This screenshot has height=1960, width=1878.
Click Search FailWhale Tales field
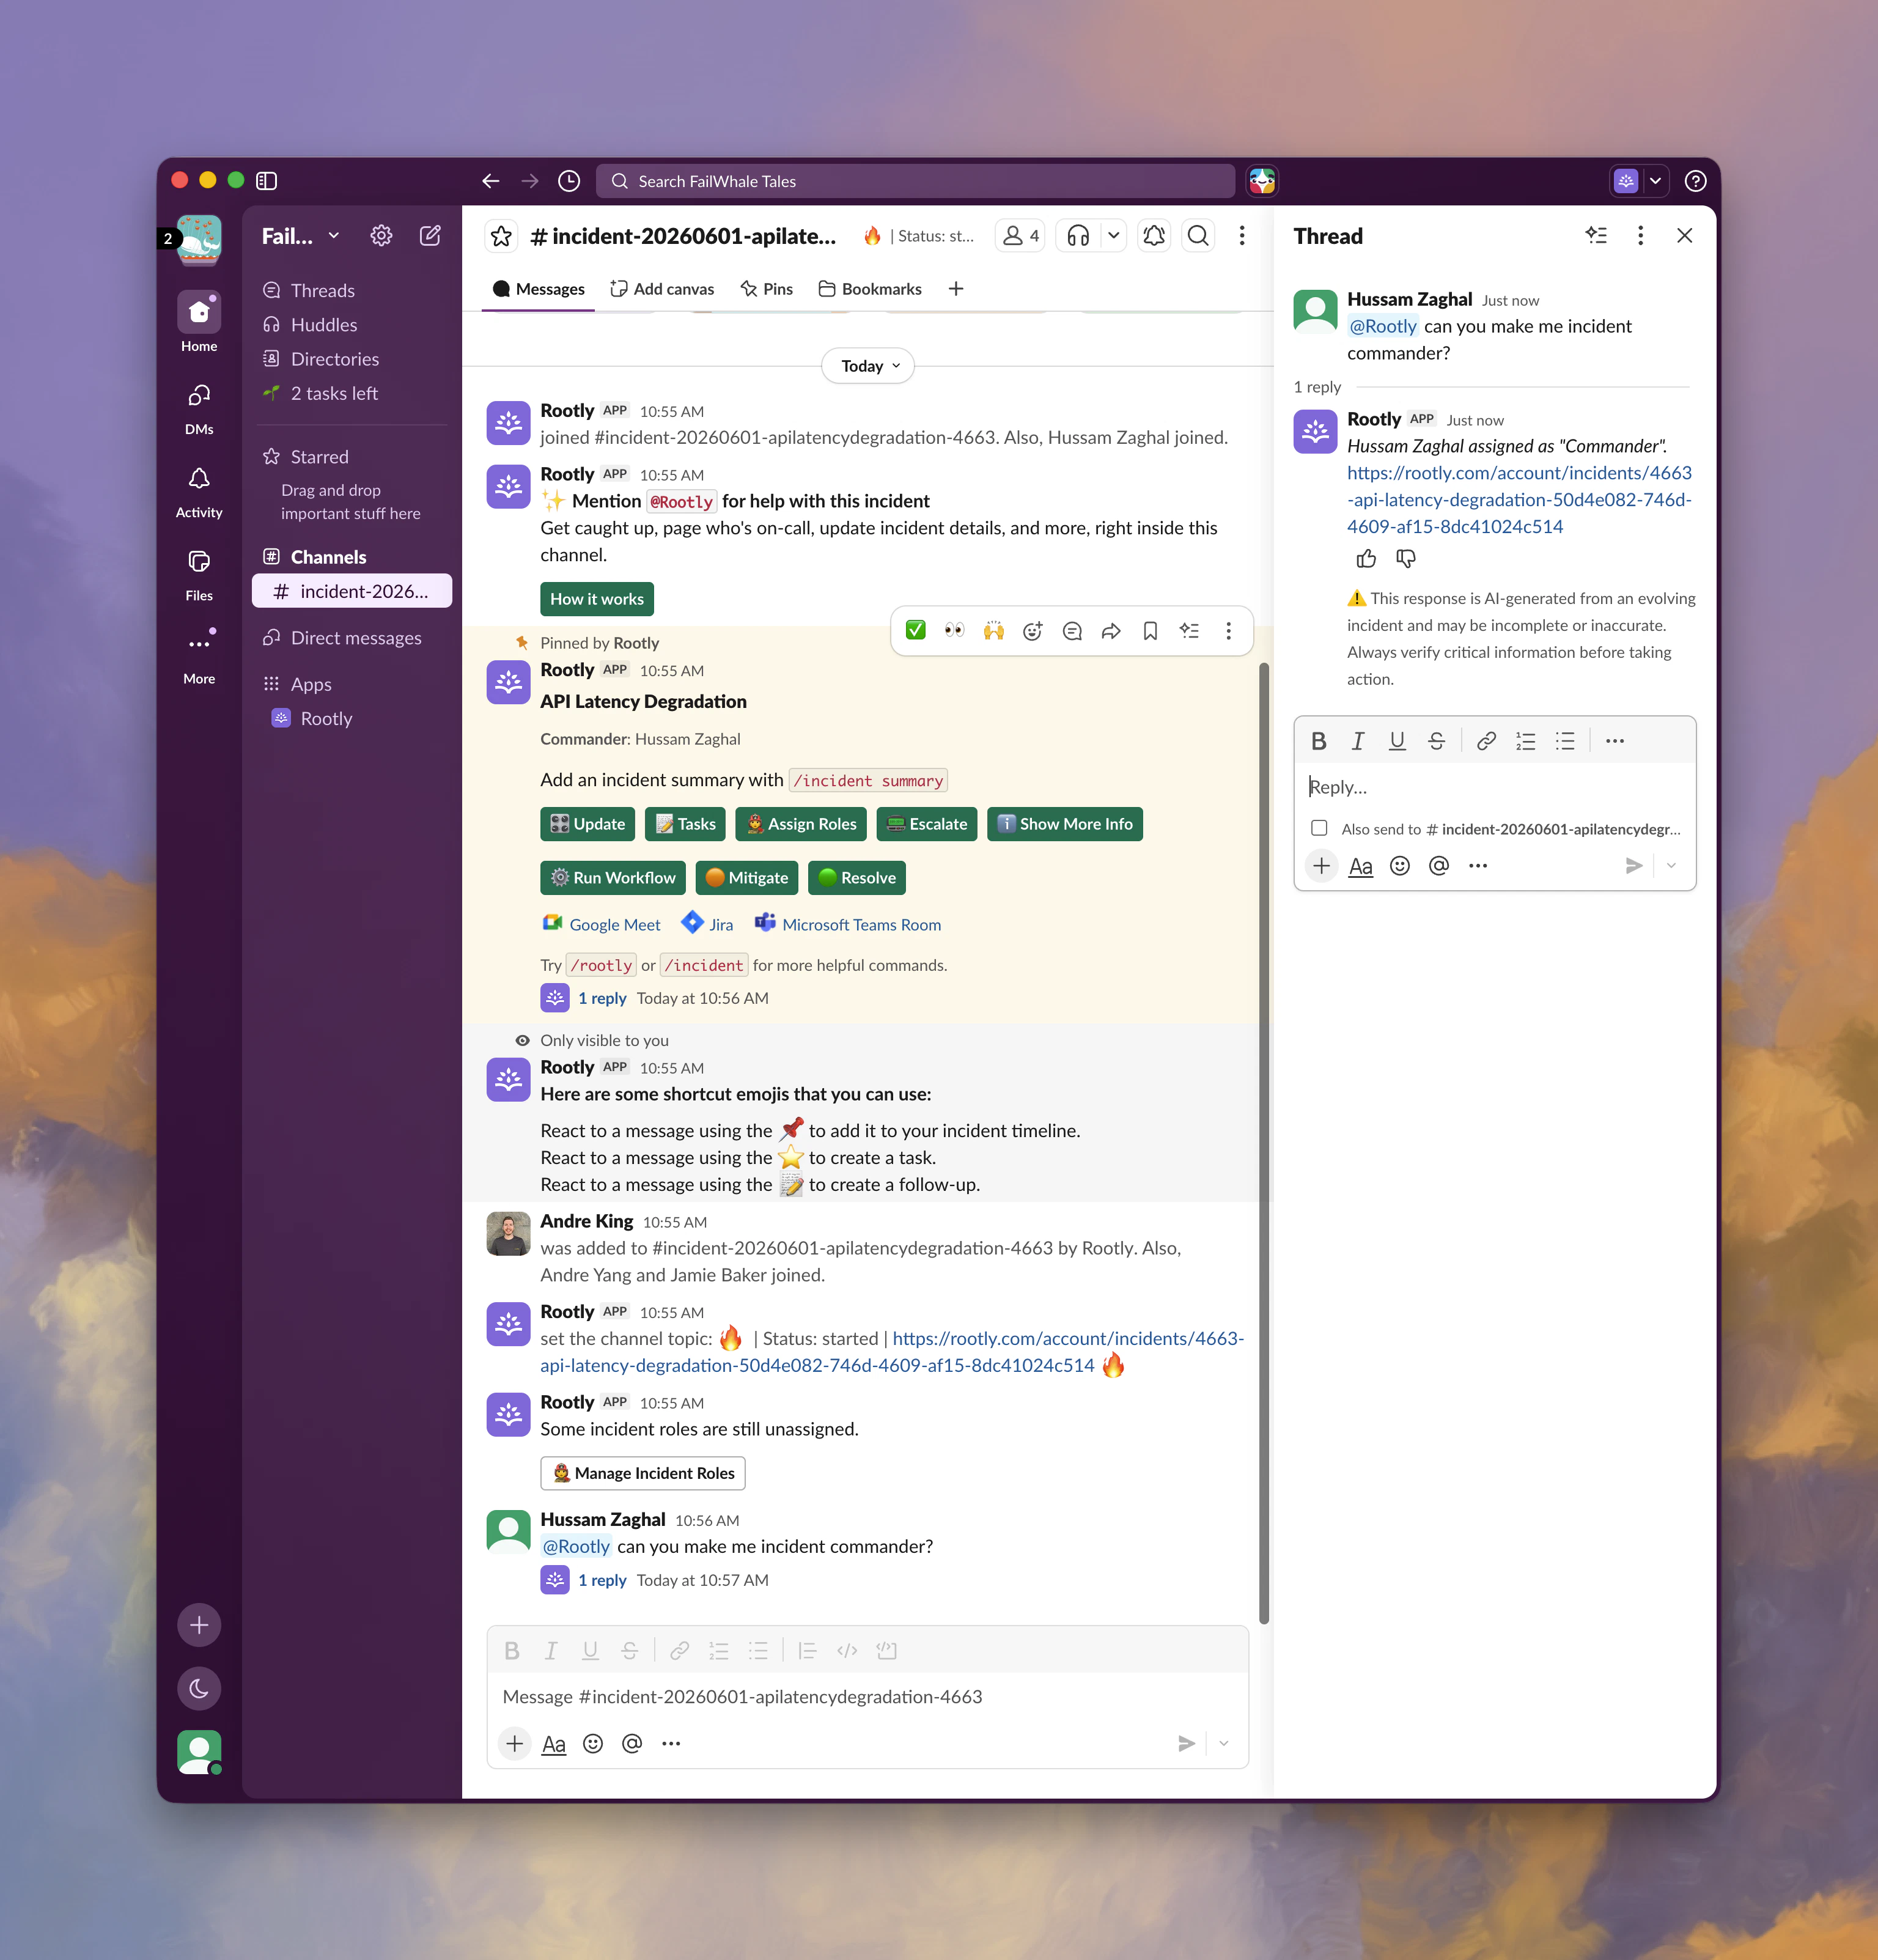click(915, 181)
